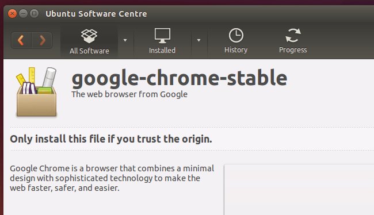Screen dimensions: 374x215
Task: Close the Ubuntu Software Centre window
Action: pyautogui.click(x=12, y=14)
